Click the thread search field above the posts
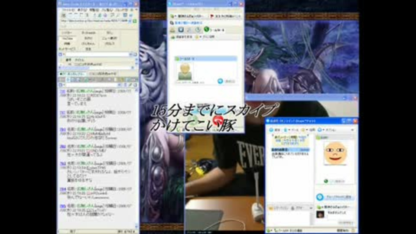416x234 pixels. (x=92, y=85)
